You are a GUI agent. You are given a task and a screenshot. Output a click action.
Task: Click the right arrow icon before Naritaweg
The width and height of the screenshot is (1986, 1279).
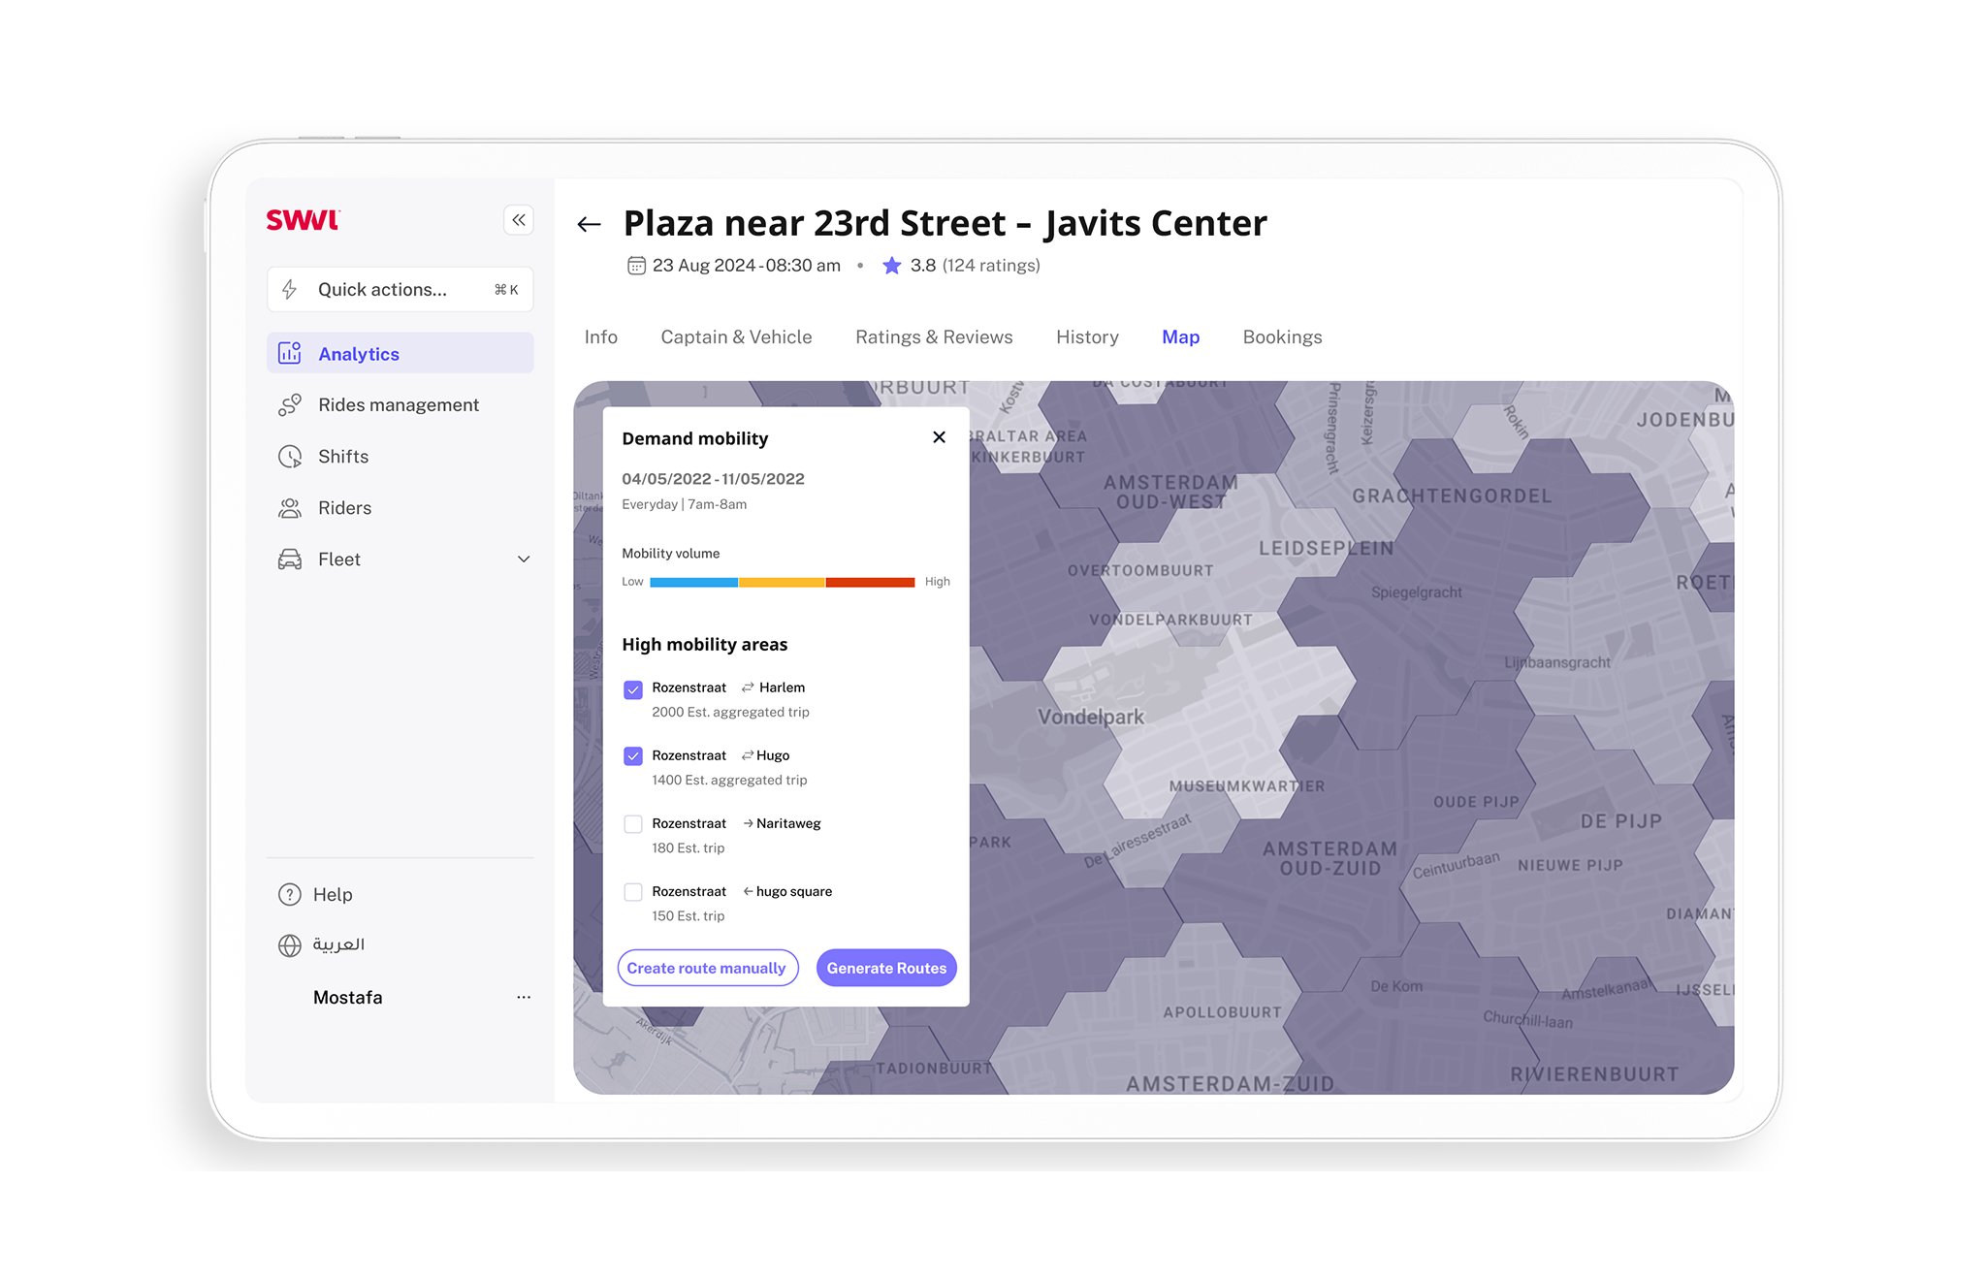click(x=748, y=823)
